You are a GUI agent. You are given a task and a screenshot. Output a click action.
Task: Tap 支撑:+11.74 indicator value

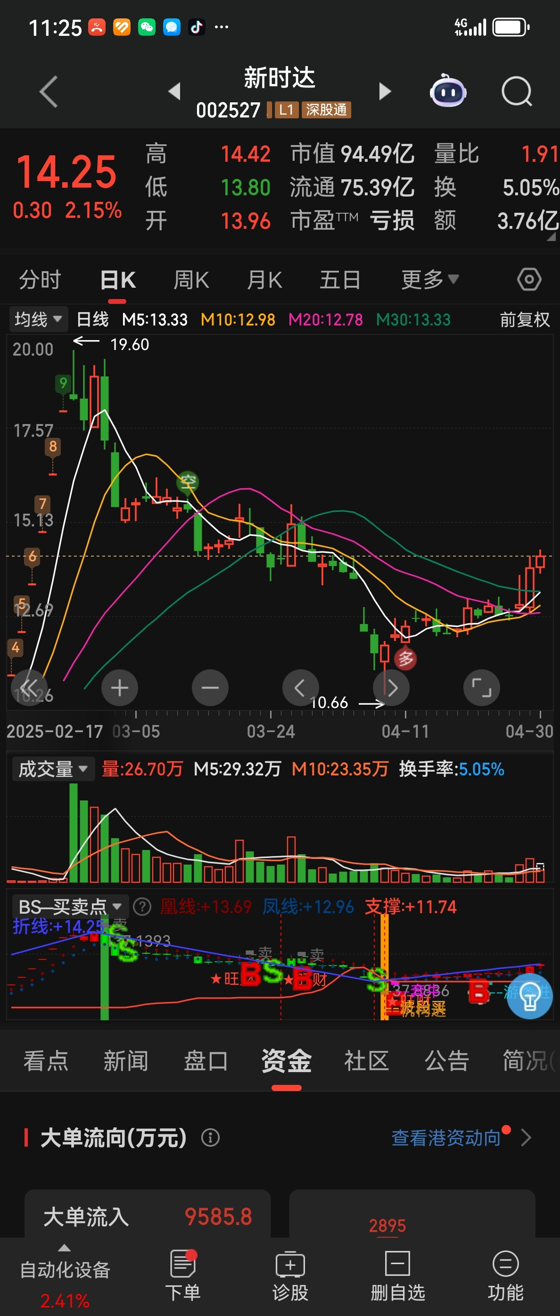coord(411,907)
